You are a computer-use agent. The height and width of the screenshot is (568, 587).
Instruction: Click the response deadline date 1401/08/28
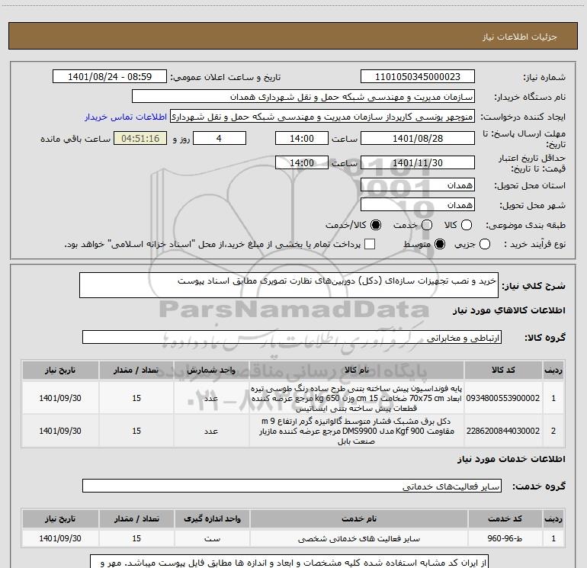(418, 139)
